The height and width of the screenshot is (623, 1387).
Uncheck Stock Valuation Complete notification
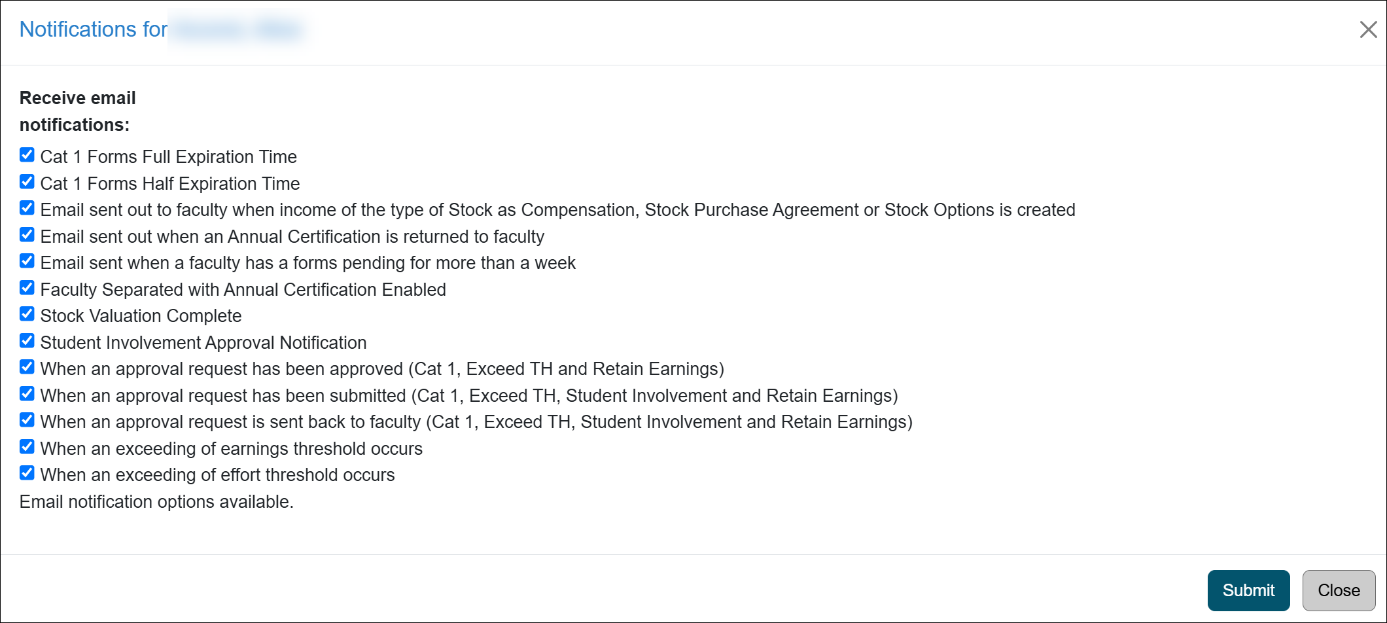tap(27, 314)
